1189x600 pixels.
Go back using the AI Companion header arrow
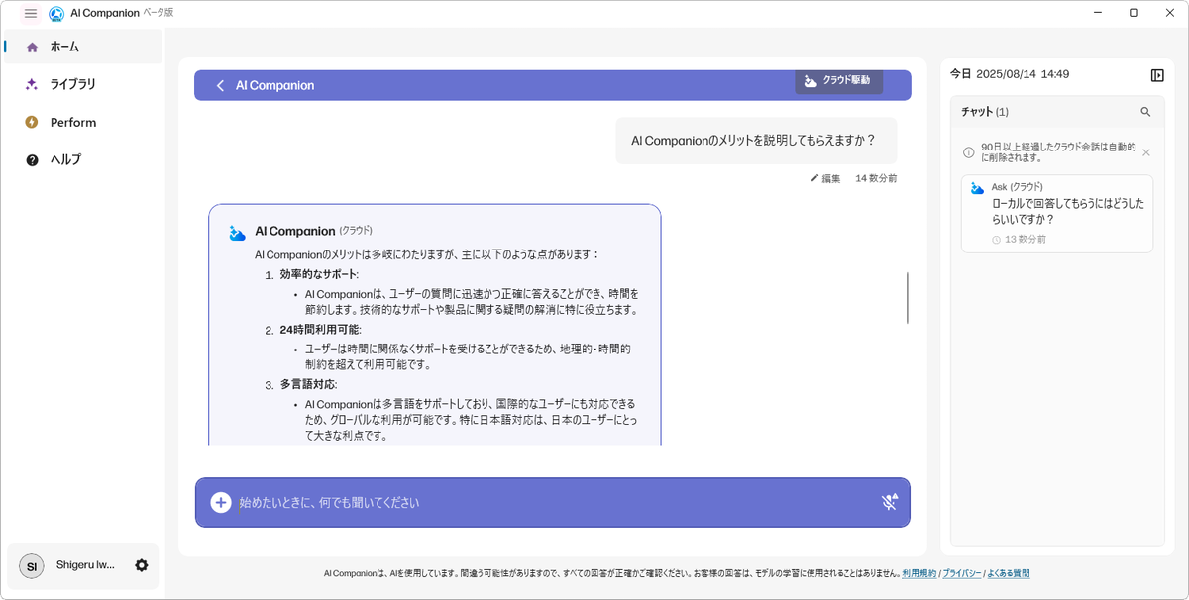[220, 85]
